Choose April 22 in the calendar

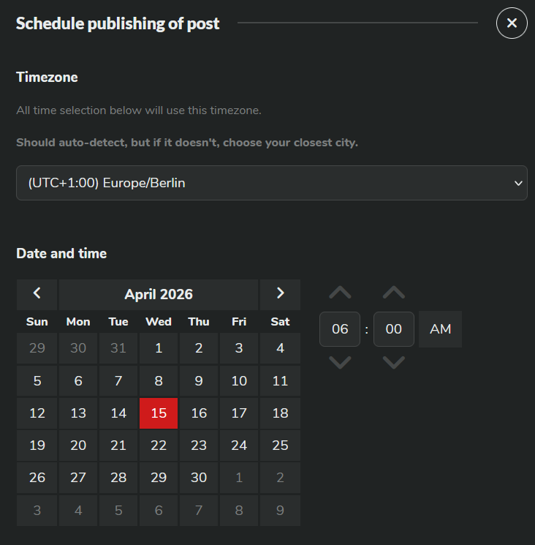point(159,446)
